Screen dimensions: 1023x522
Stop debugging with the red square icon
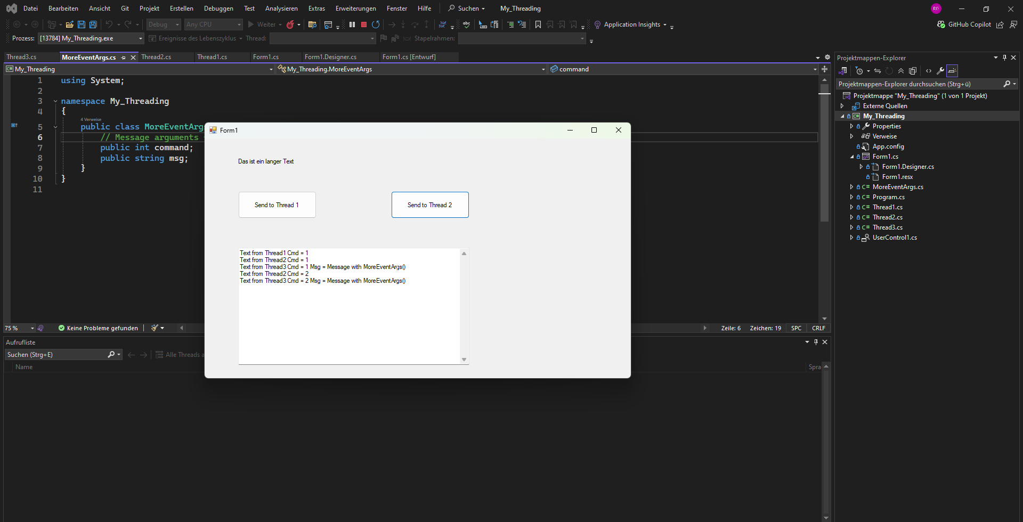(364, 25)
